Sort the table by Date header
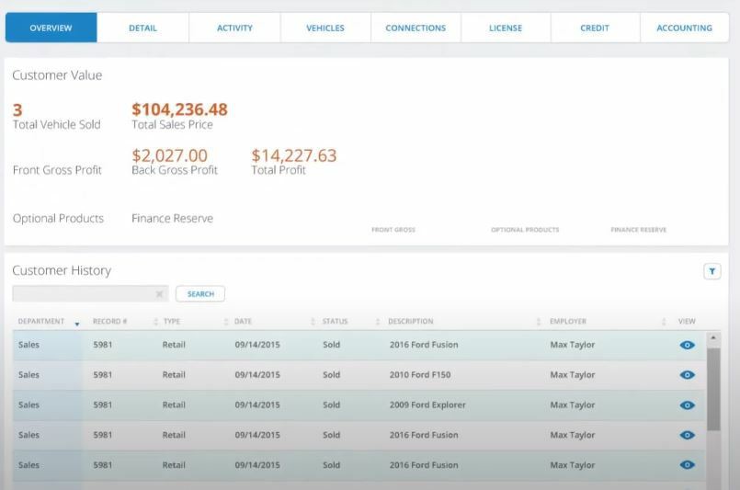740x490 pixels. [243, 322]
